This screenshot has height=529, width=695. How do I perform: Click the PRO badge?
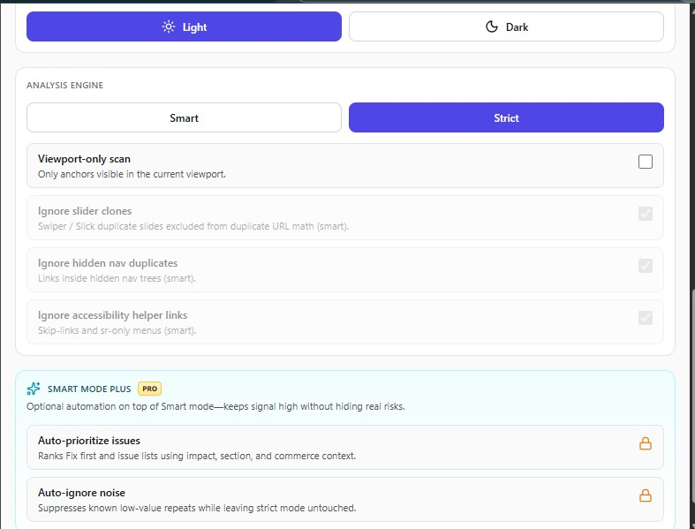149,389
